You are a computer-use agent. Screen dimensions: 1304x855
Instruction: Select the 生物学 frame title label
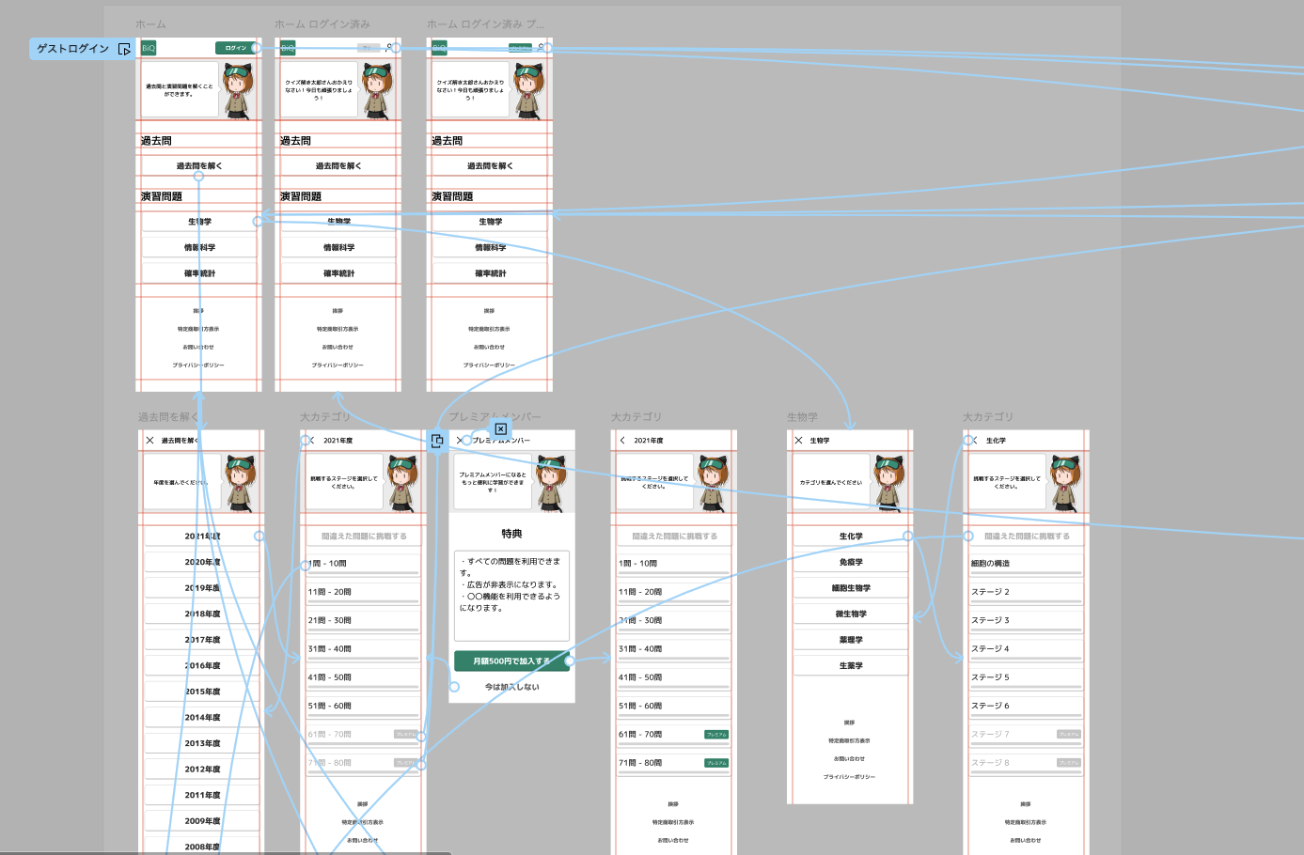[801, 416]
